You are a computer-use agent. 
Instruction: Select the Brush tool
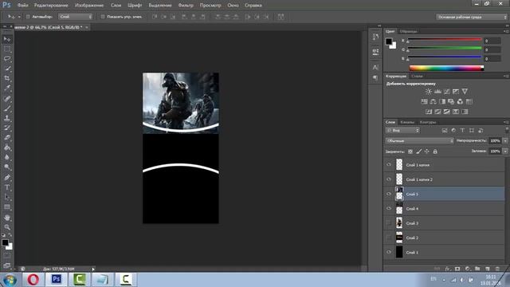coord(7,108)
